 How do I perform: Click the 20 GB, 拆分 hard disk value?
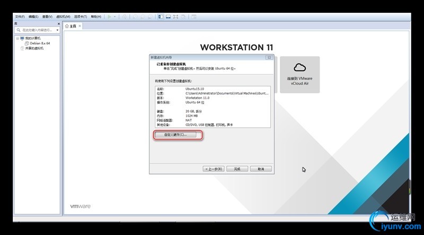pyautogui.click(x=193, y=111)
